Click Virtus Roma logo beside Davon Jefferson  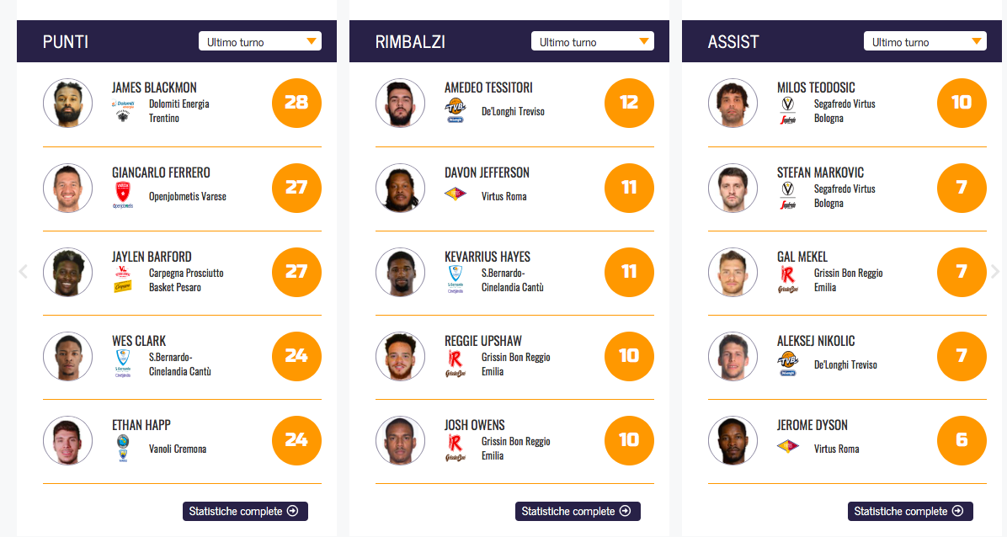coord(456,194)
